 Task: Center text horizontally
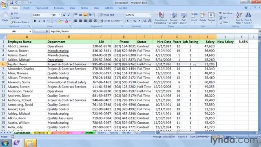tap(80, 21)
